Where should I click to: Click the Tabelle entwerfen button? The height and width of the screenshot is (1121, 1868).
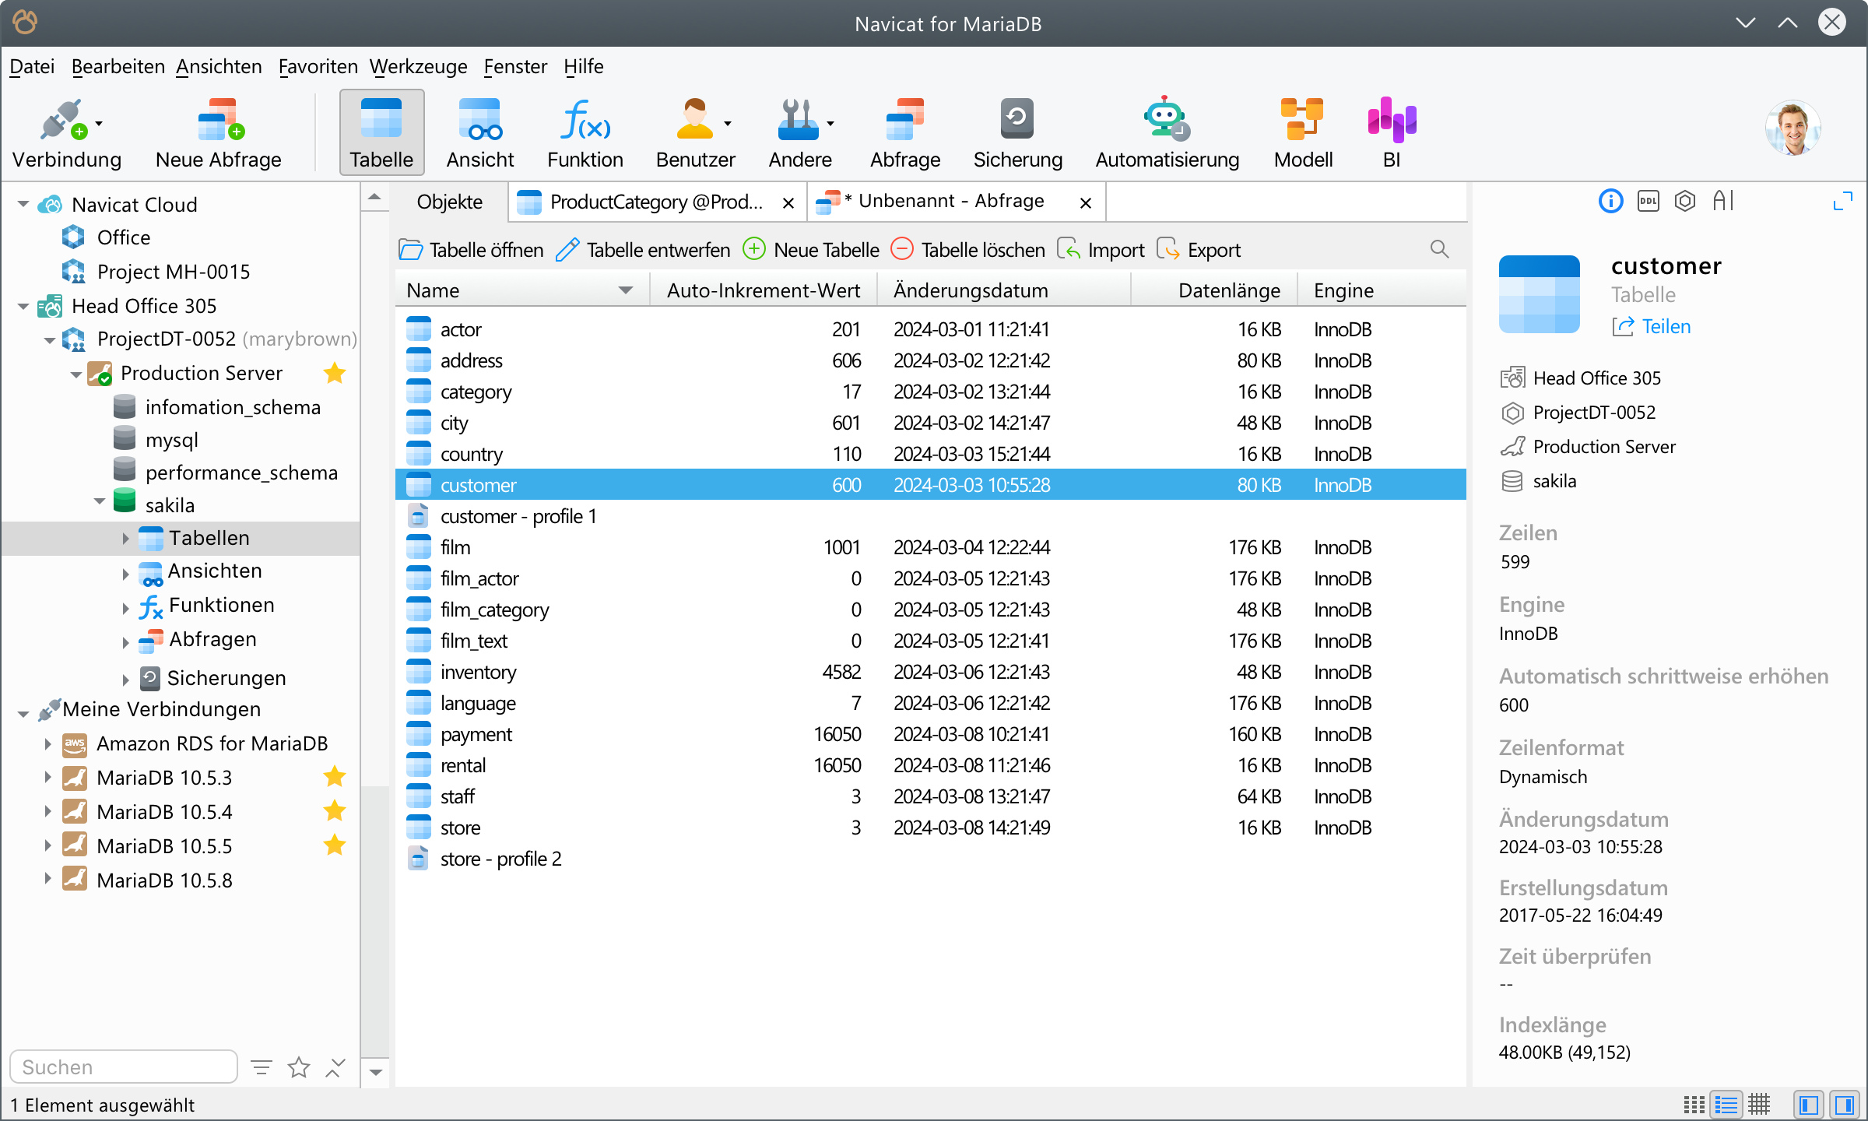coord(643,250)
